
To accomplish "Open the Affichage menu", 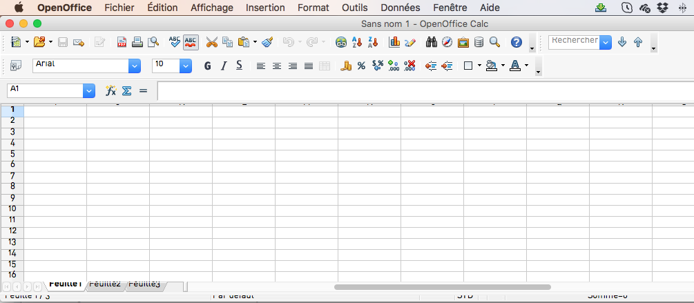I will (x=211, y=8).
